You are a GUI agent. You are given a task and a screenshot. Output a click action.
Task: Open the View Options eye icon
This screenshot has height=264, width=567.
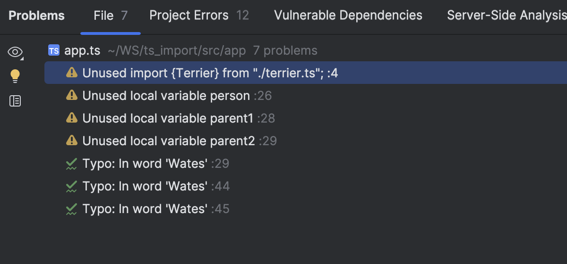[15, 52]
